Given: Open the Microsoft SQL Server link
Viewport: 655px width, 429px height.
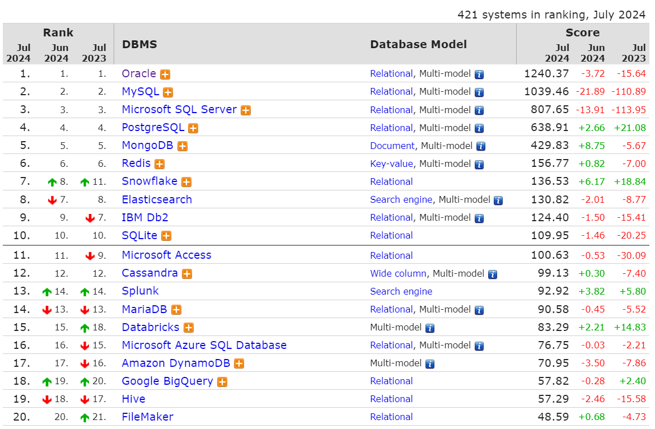Looking at the screenshot, I should [x=179, y=110].
